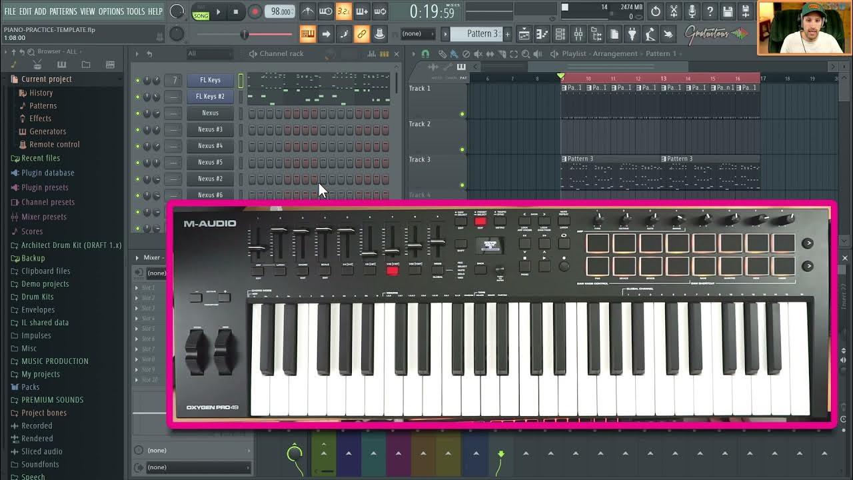Mute the FL Keys channel LED
The width and height of the screenshot is (853, 480).
tap(138, 80)
